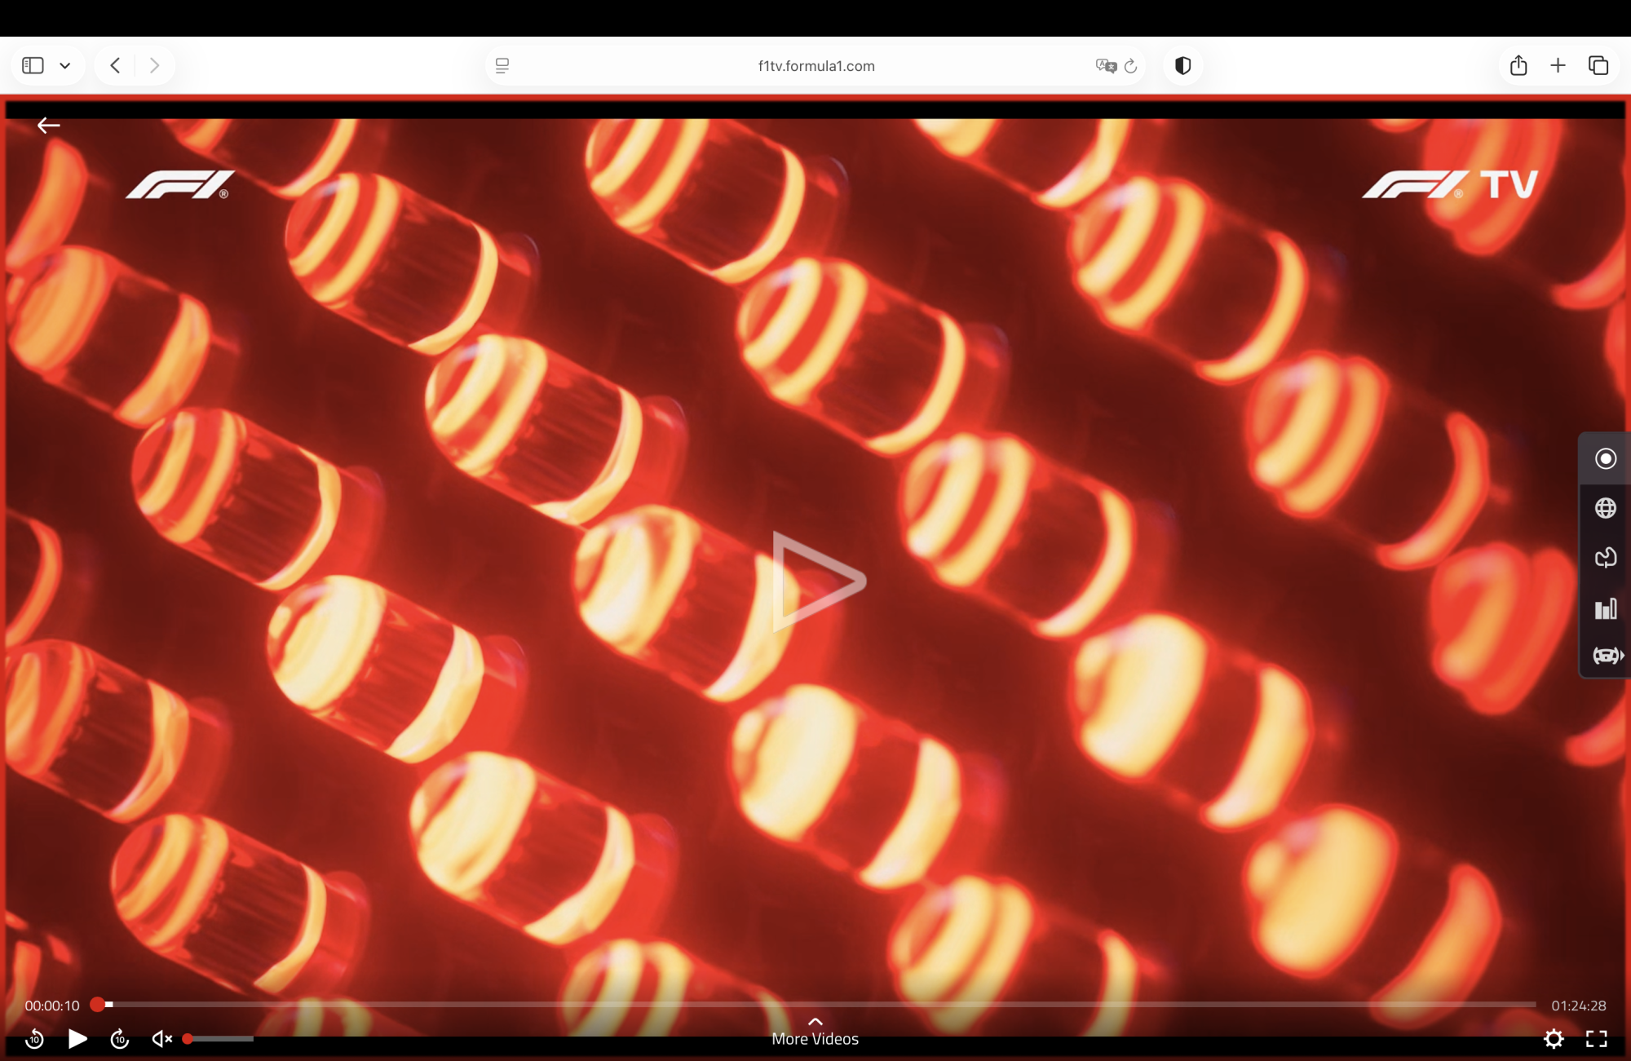Click the large center play button
1631x1061 pixels.
817,581
